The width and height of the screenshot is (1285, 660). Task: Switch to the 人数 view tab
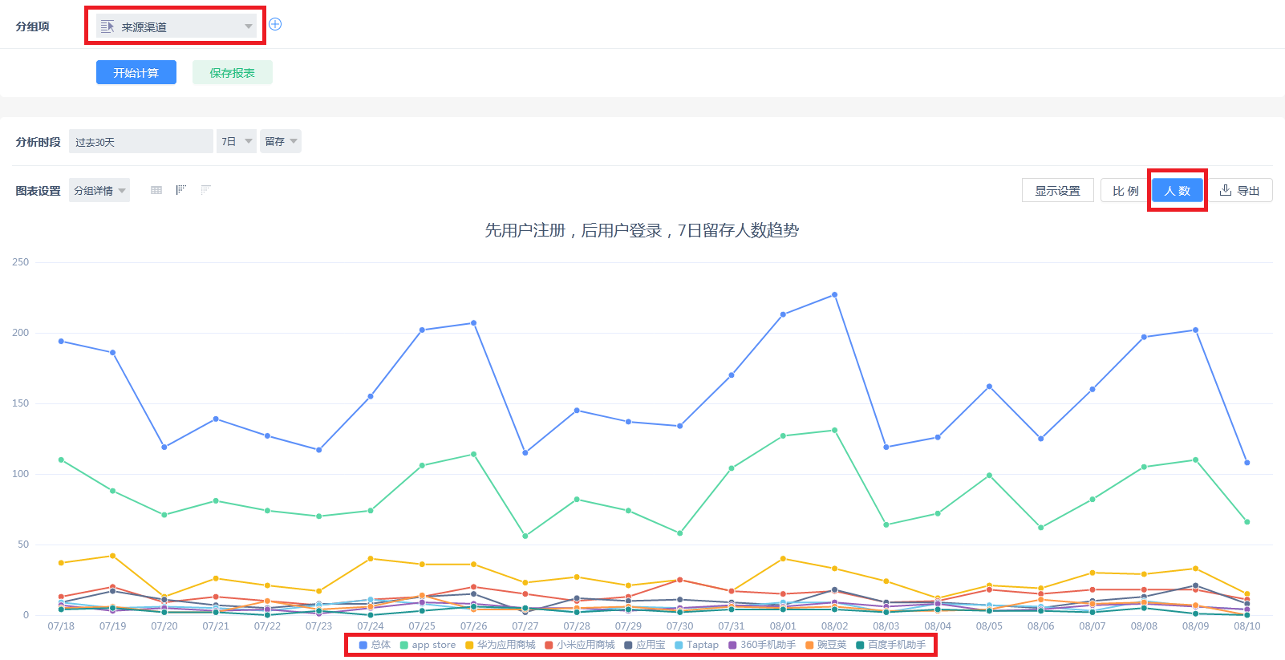[1177, 190]
